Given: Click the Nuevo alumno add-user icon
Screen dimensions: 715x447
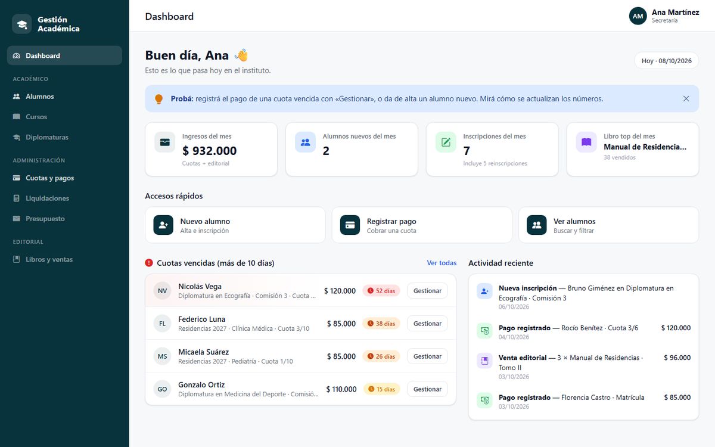Looking at the screenshot, I should click(163, 225).
